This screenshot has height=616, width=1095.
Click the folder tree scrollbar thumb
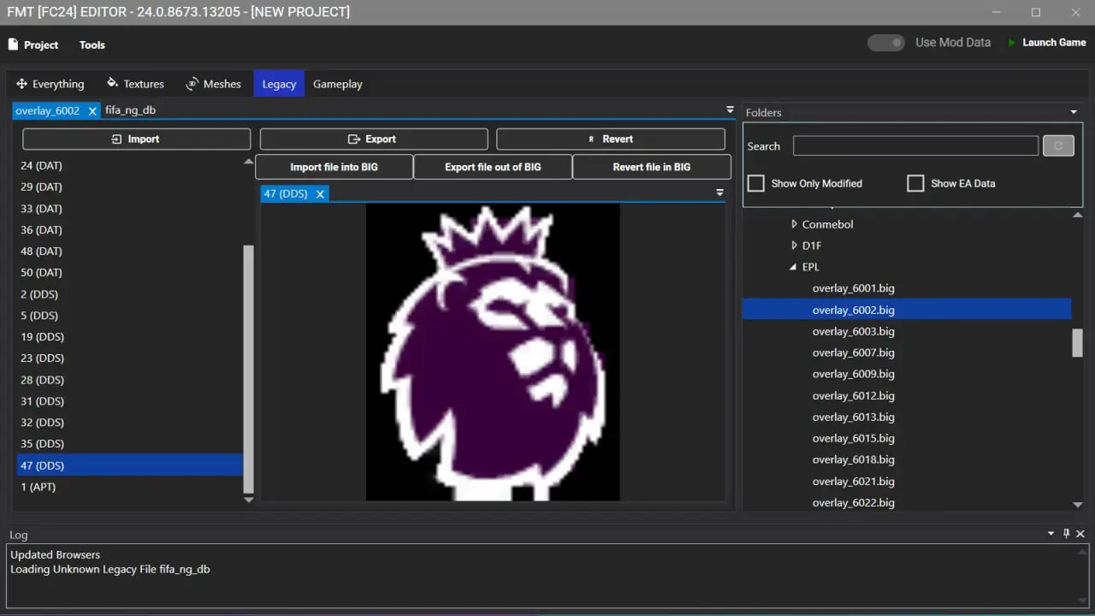click(x=1077, y=342)
